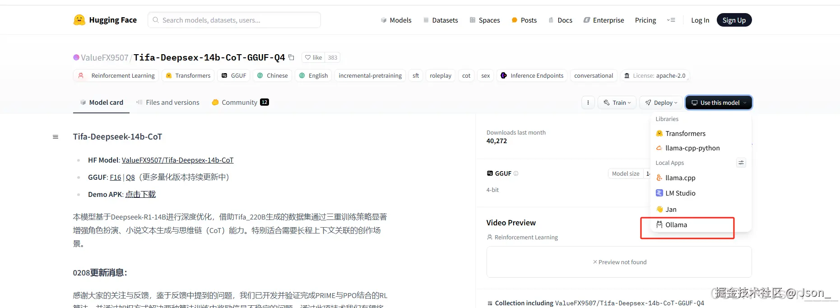Select the incremental-pretraining tag

point(370,75)
